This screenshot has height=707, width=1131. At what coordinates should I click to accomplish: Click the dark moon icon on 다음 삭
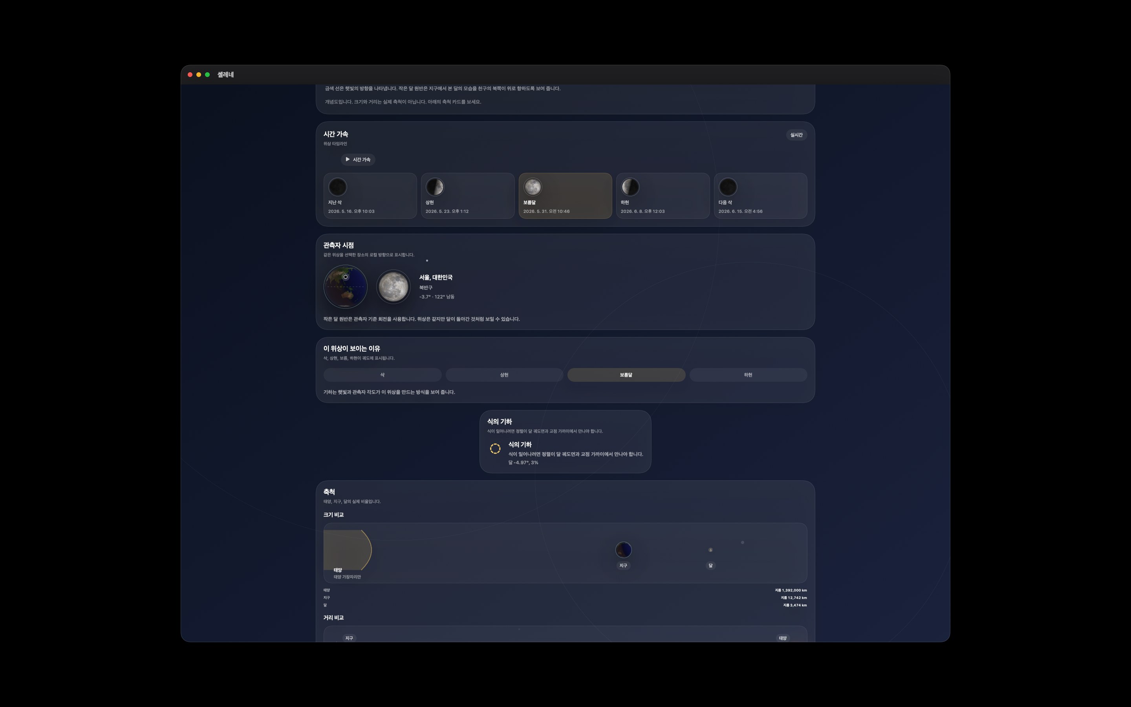(728, 187)
